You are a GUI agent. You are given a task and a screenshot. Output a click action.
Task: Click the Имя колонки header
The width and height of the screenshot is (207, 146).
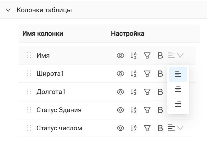pyautogui.click(x=43, y=34)
